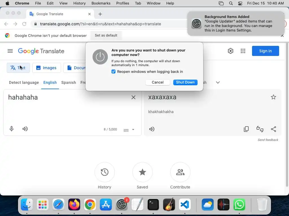Listen to the source text
The height and width of the screenshot is (216, 289).
(x=25, y=129)
